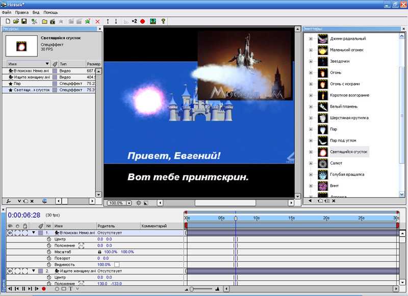Play the timeline with the play button
The width and height of the screenshot is (408, 296).
[37, 289]
